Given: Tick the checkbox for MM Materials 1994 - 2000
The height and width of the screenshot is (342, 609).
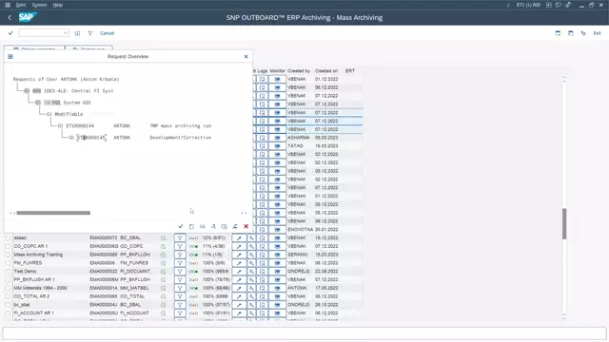Looking at the screenshot, I should 8,288.
